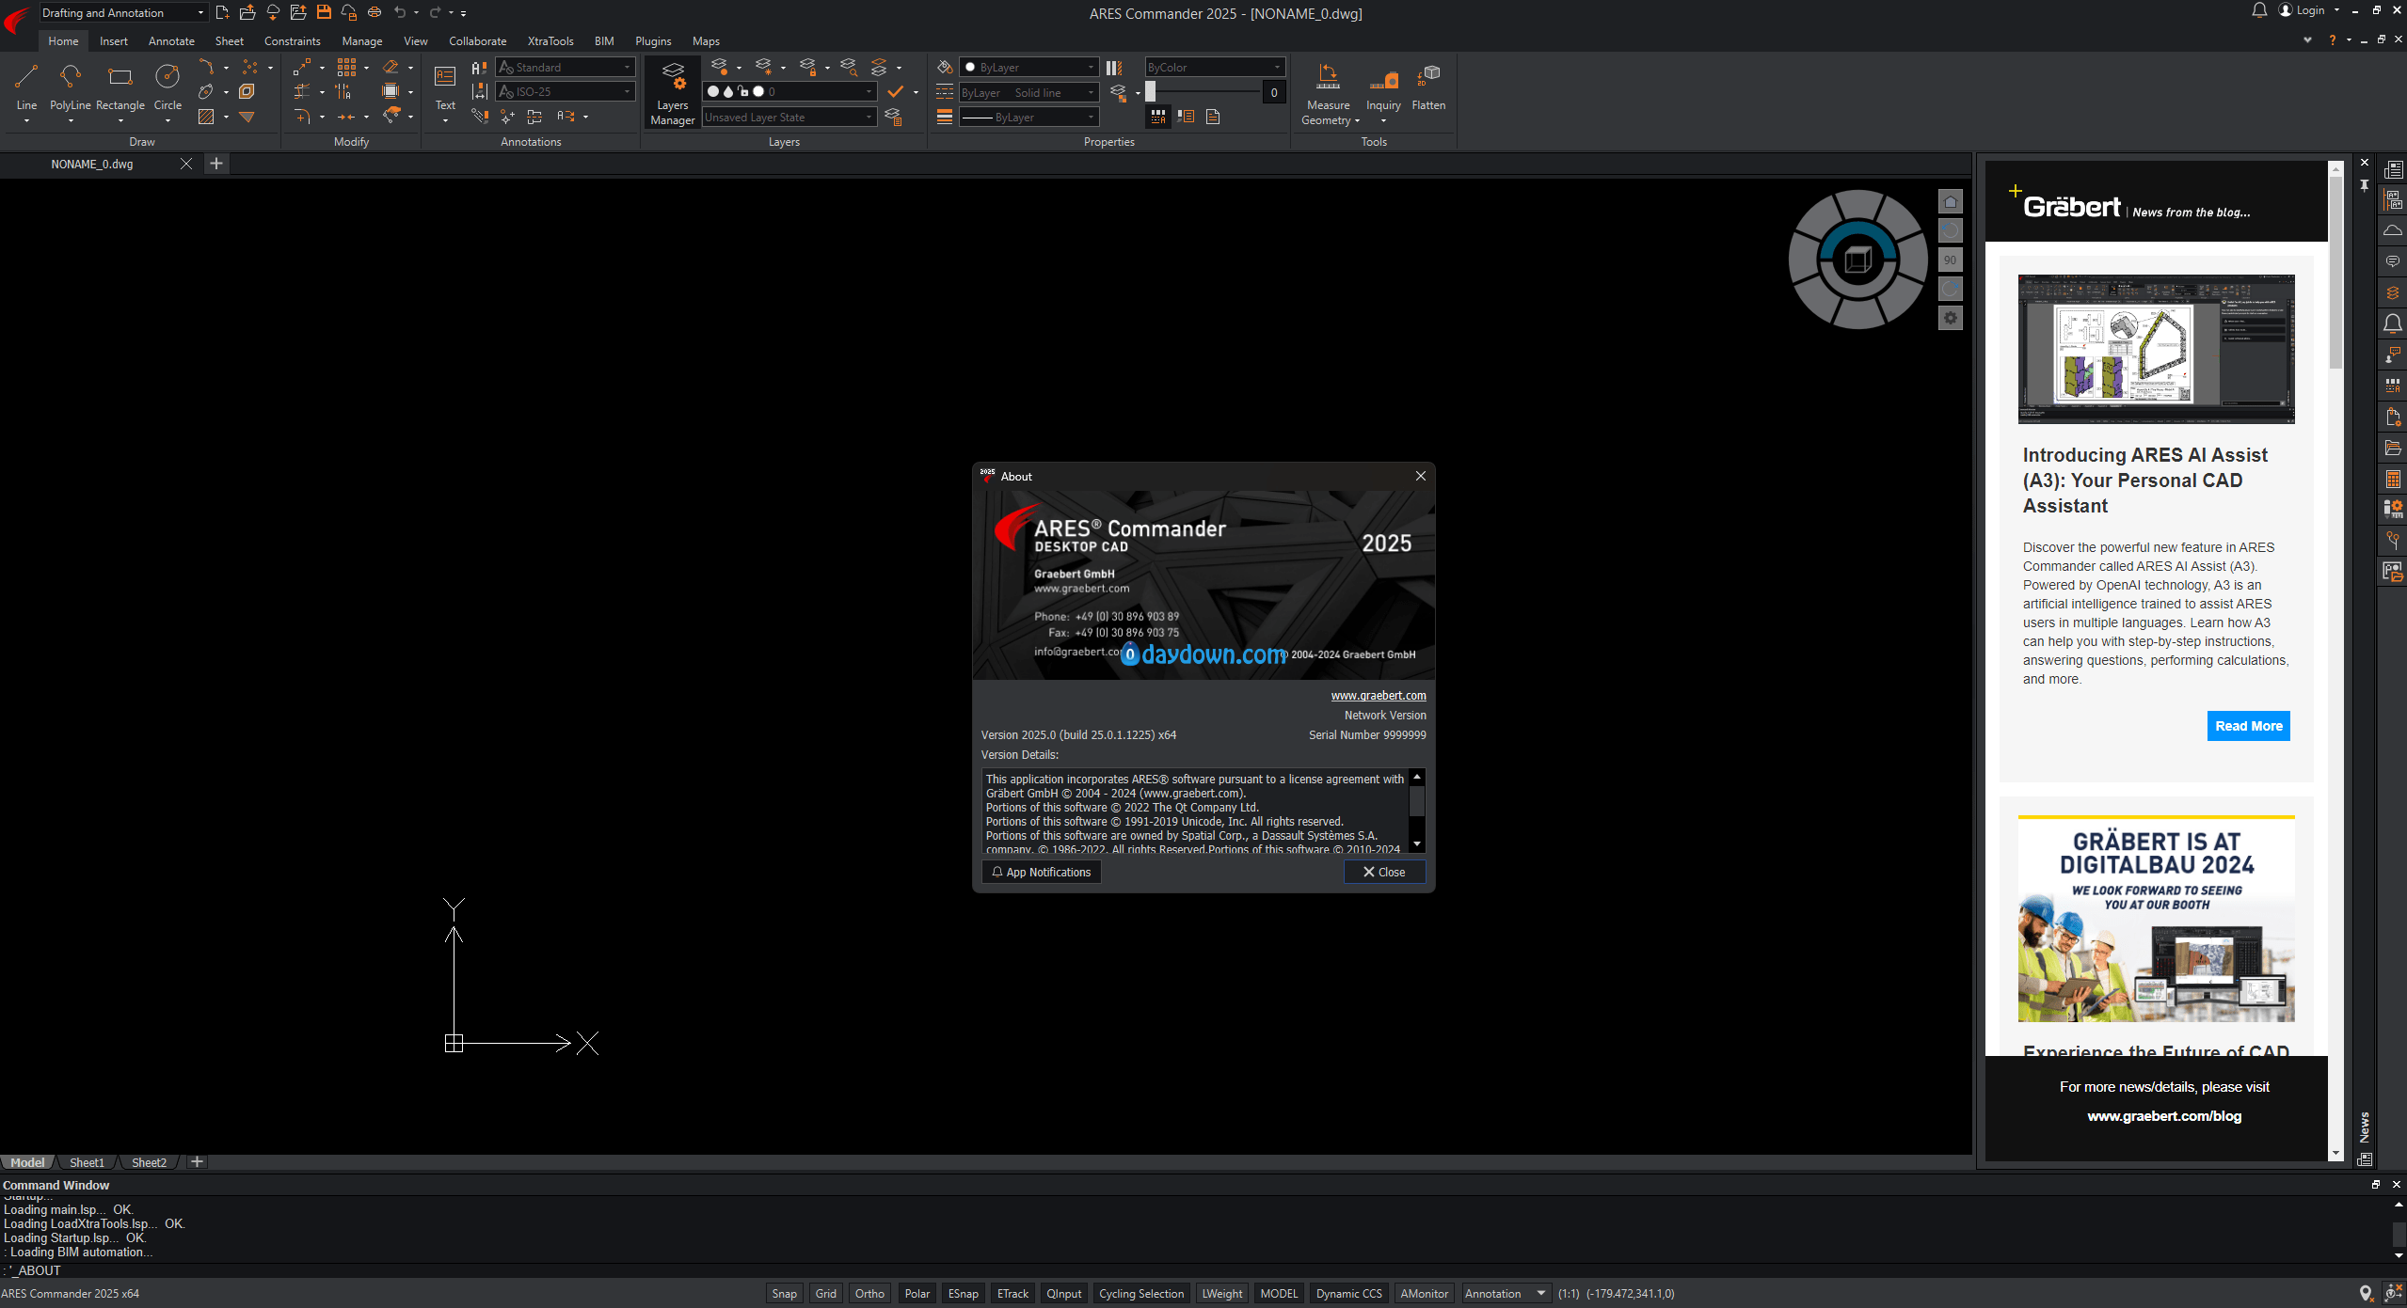
Task: Click Read More on AI Assist article
Action: pyautogui.click(x=2248, y=726)
